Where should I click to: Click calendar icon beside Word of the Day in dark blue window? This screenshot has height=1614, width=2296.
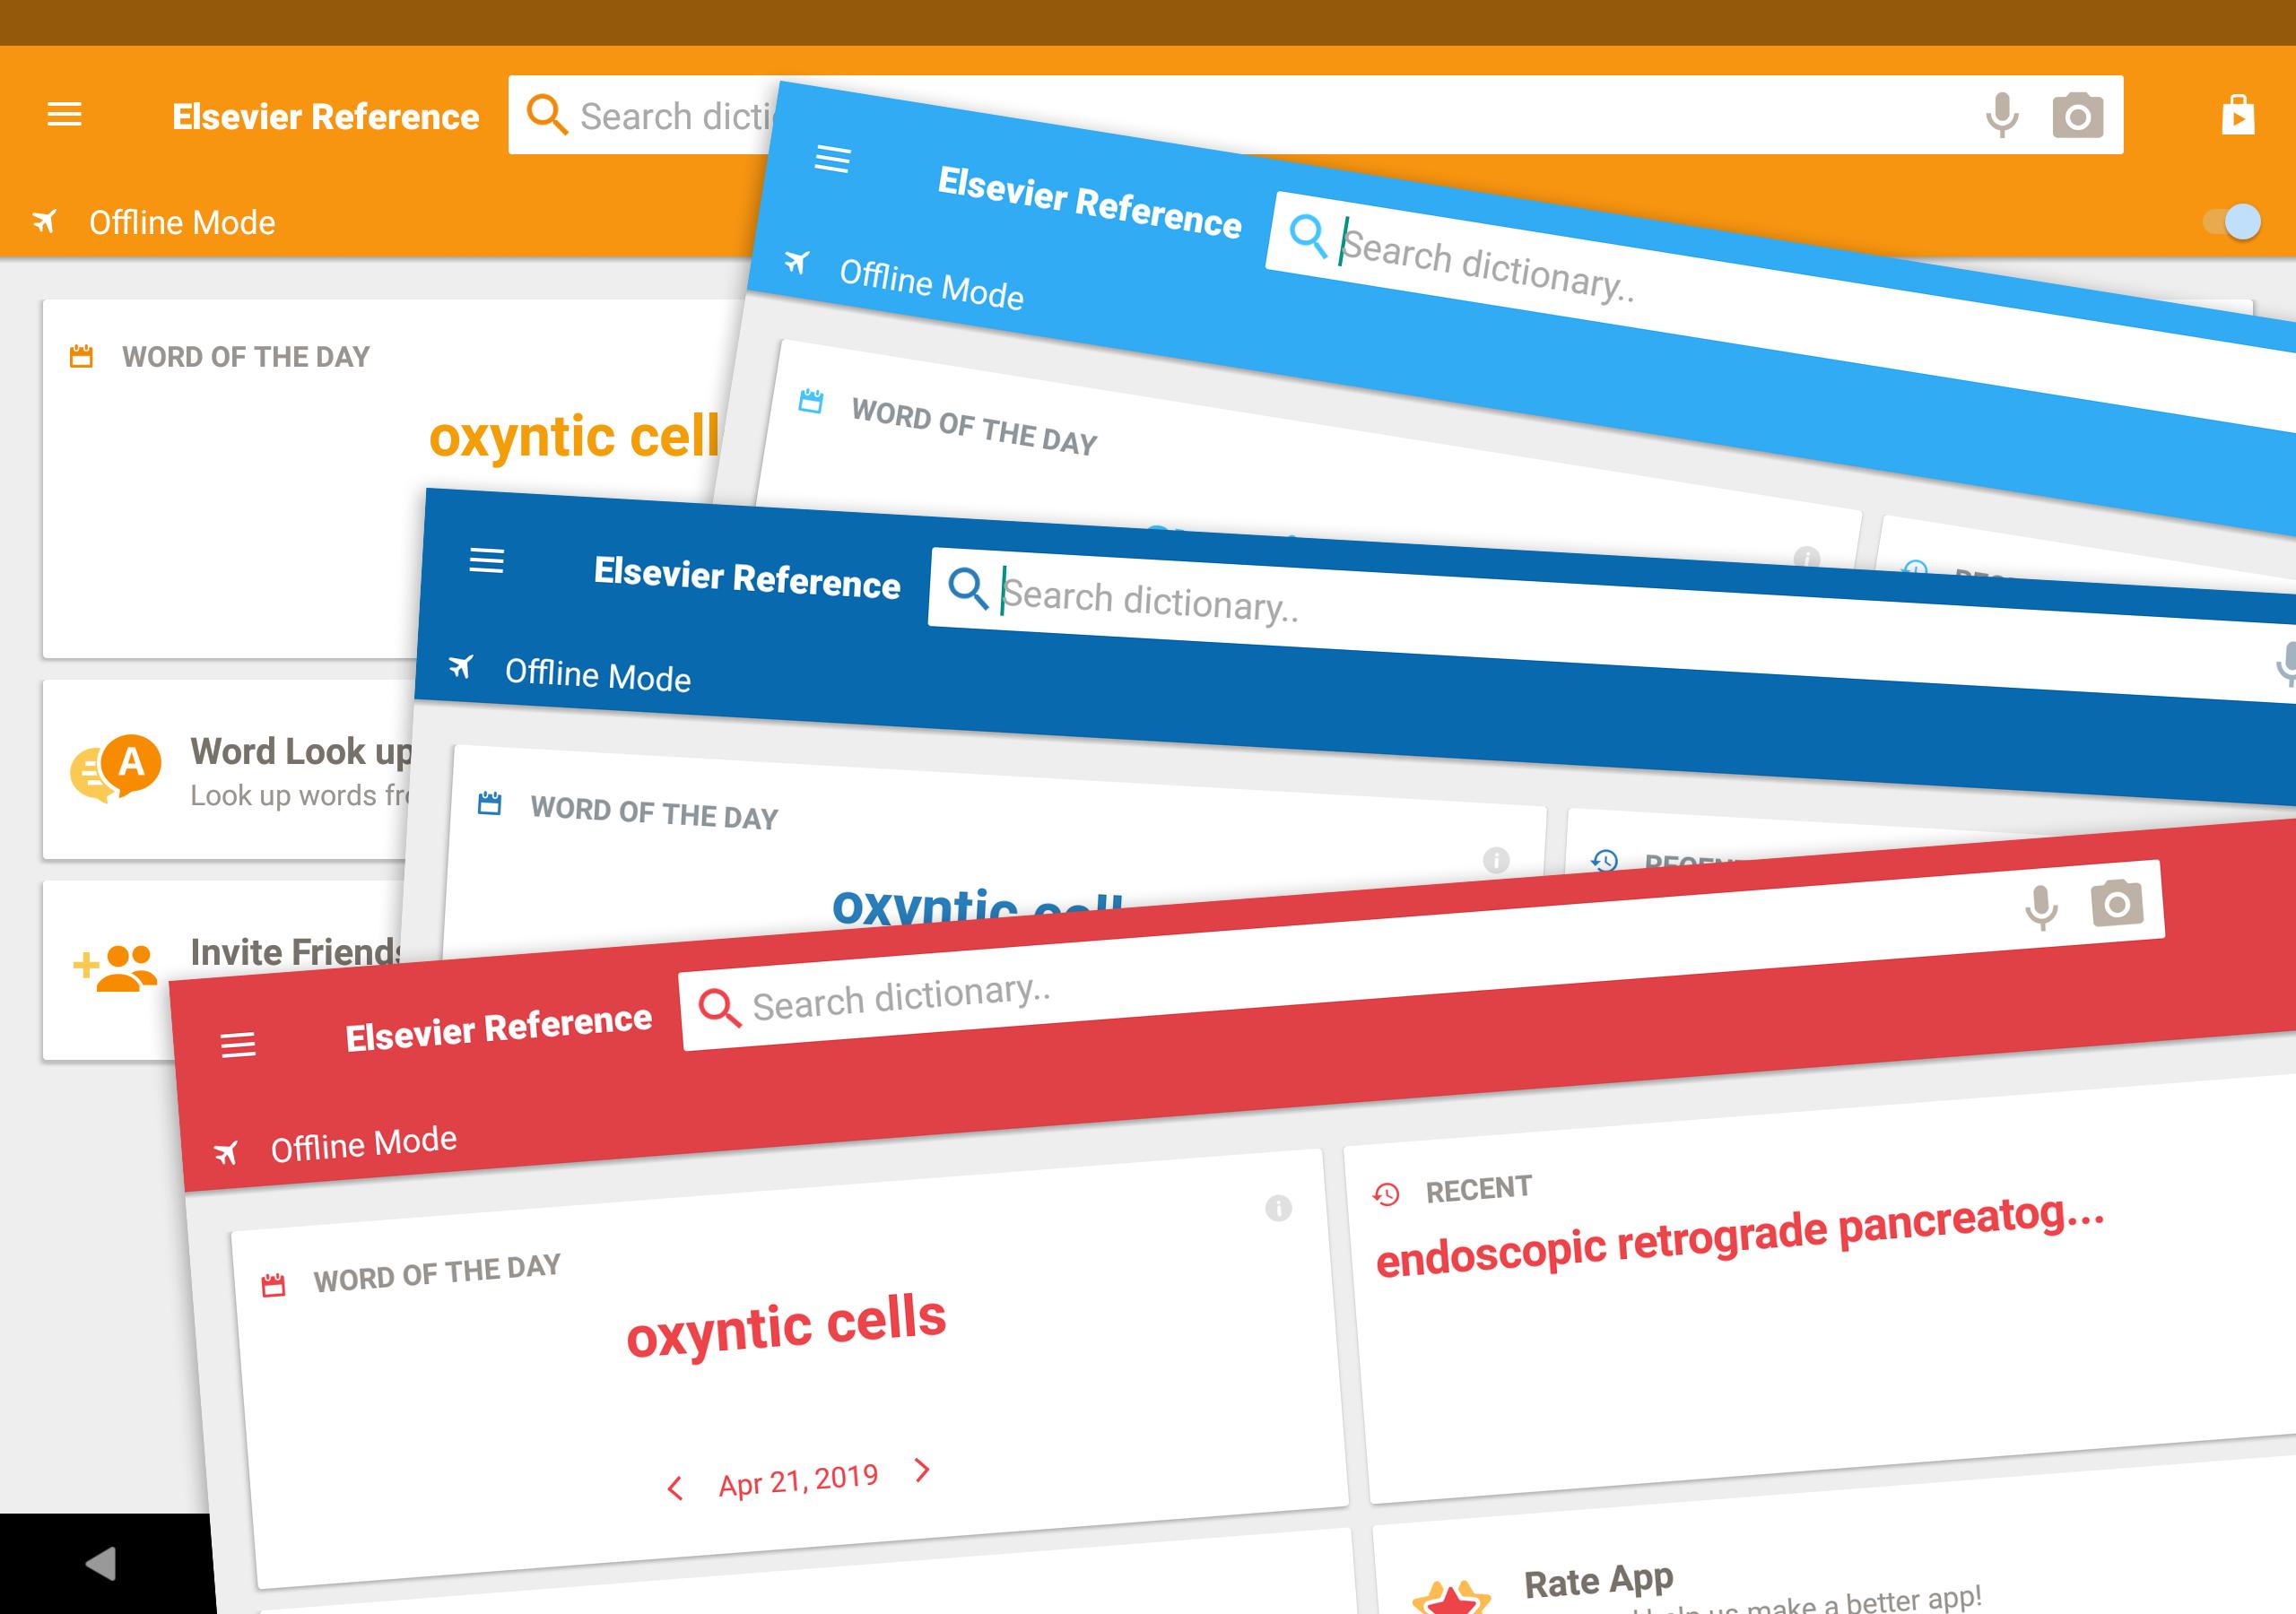(x=490, y=803)
